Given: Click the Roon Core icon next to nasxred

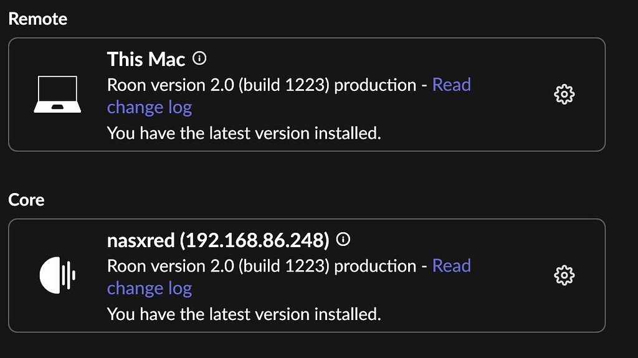Looking at the screenshot, I should 57,275.
